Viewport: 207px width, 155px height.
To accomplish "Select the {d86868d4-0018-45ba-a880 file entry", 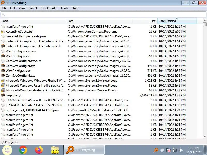I will coord(35,100).
